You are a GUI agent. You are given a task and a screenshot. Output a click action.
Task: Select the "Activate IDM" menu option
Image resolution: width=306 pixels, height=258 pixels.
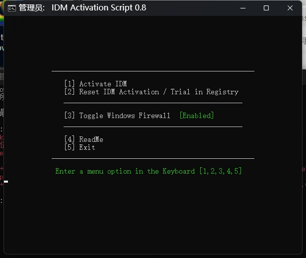tap(95, 84)
